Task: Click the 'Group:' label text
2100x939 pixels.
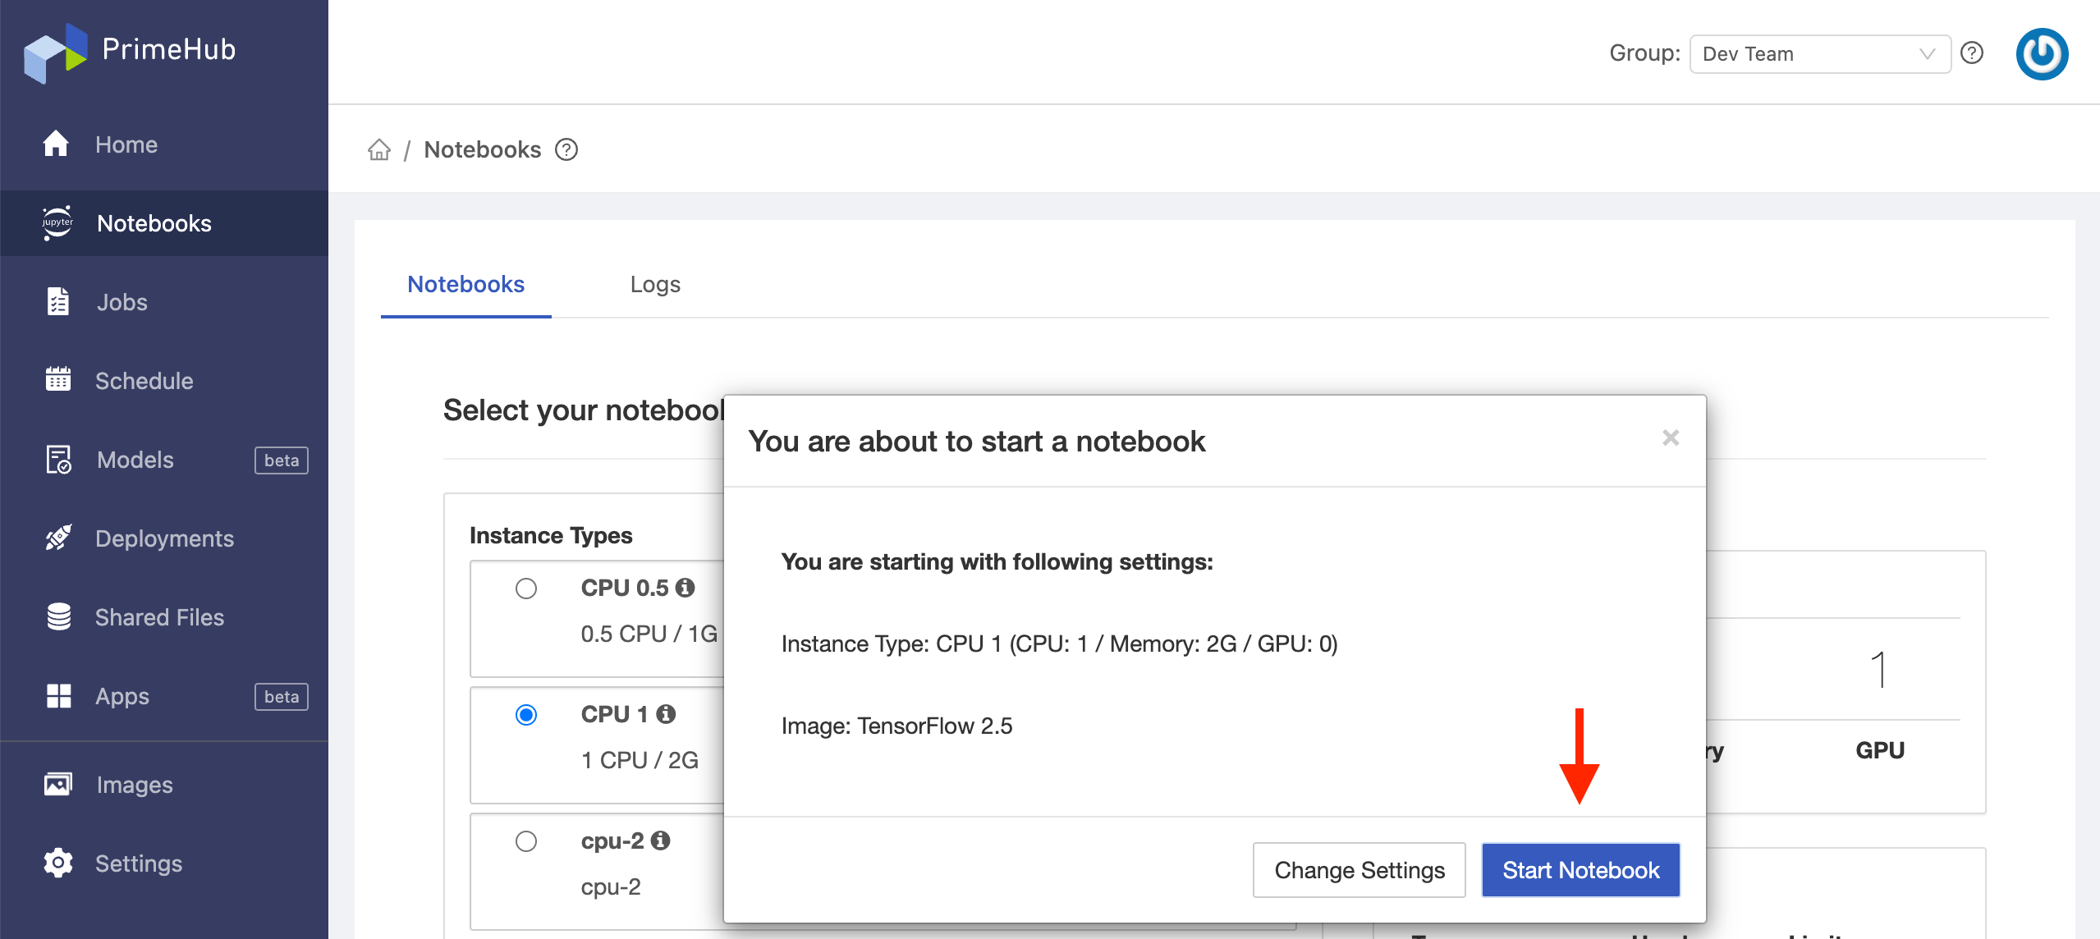Action: point(1645,53)
